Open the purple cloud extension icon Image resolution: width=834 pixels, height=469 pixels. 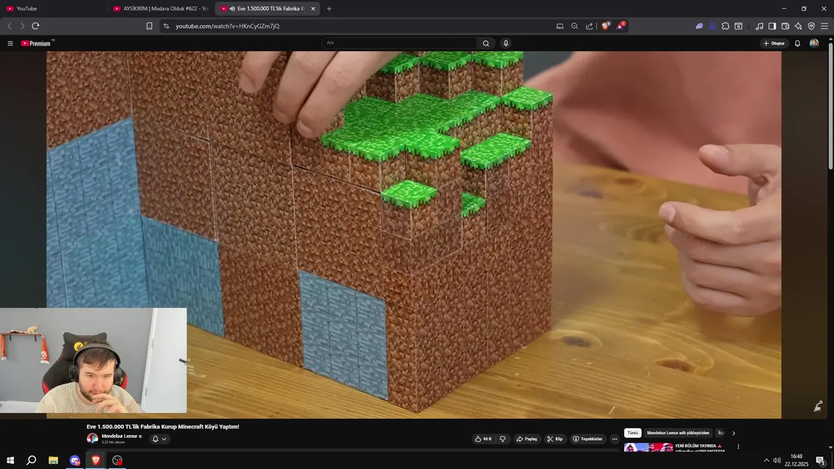pyautogui.click(x=699, y=26)
